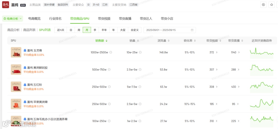Open 喜纯 黄芪鲜阿胶 product link
The height and width of the screenshot is (129, 278).
click(x=37, y=68)
